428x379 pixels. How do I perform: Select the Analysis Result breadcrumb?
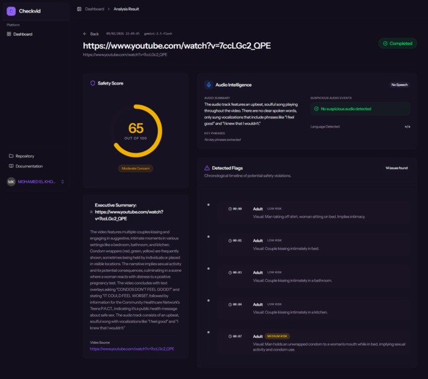126,9
